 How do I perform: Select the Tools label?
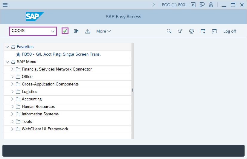pyautogui.click(x=27, y=122)
